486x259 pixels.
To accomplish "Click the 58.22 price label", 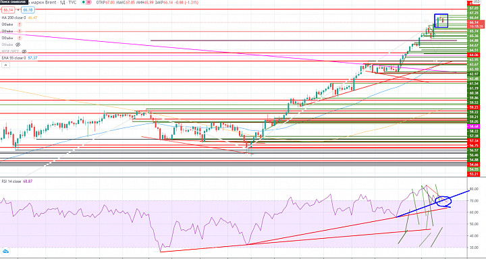I will click(473, 131).
